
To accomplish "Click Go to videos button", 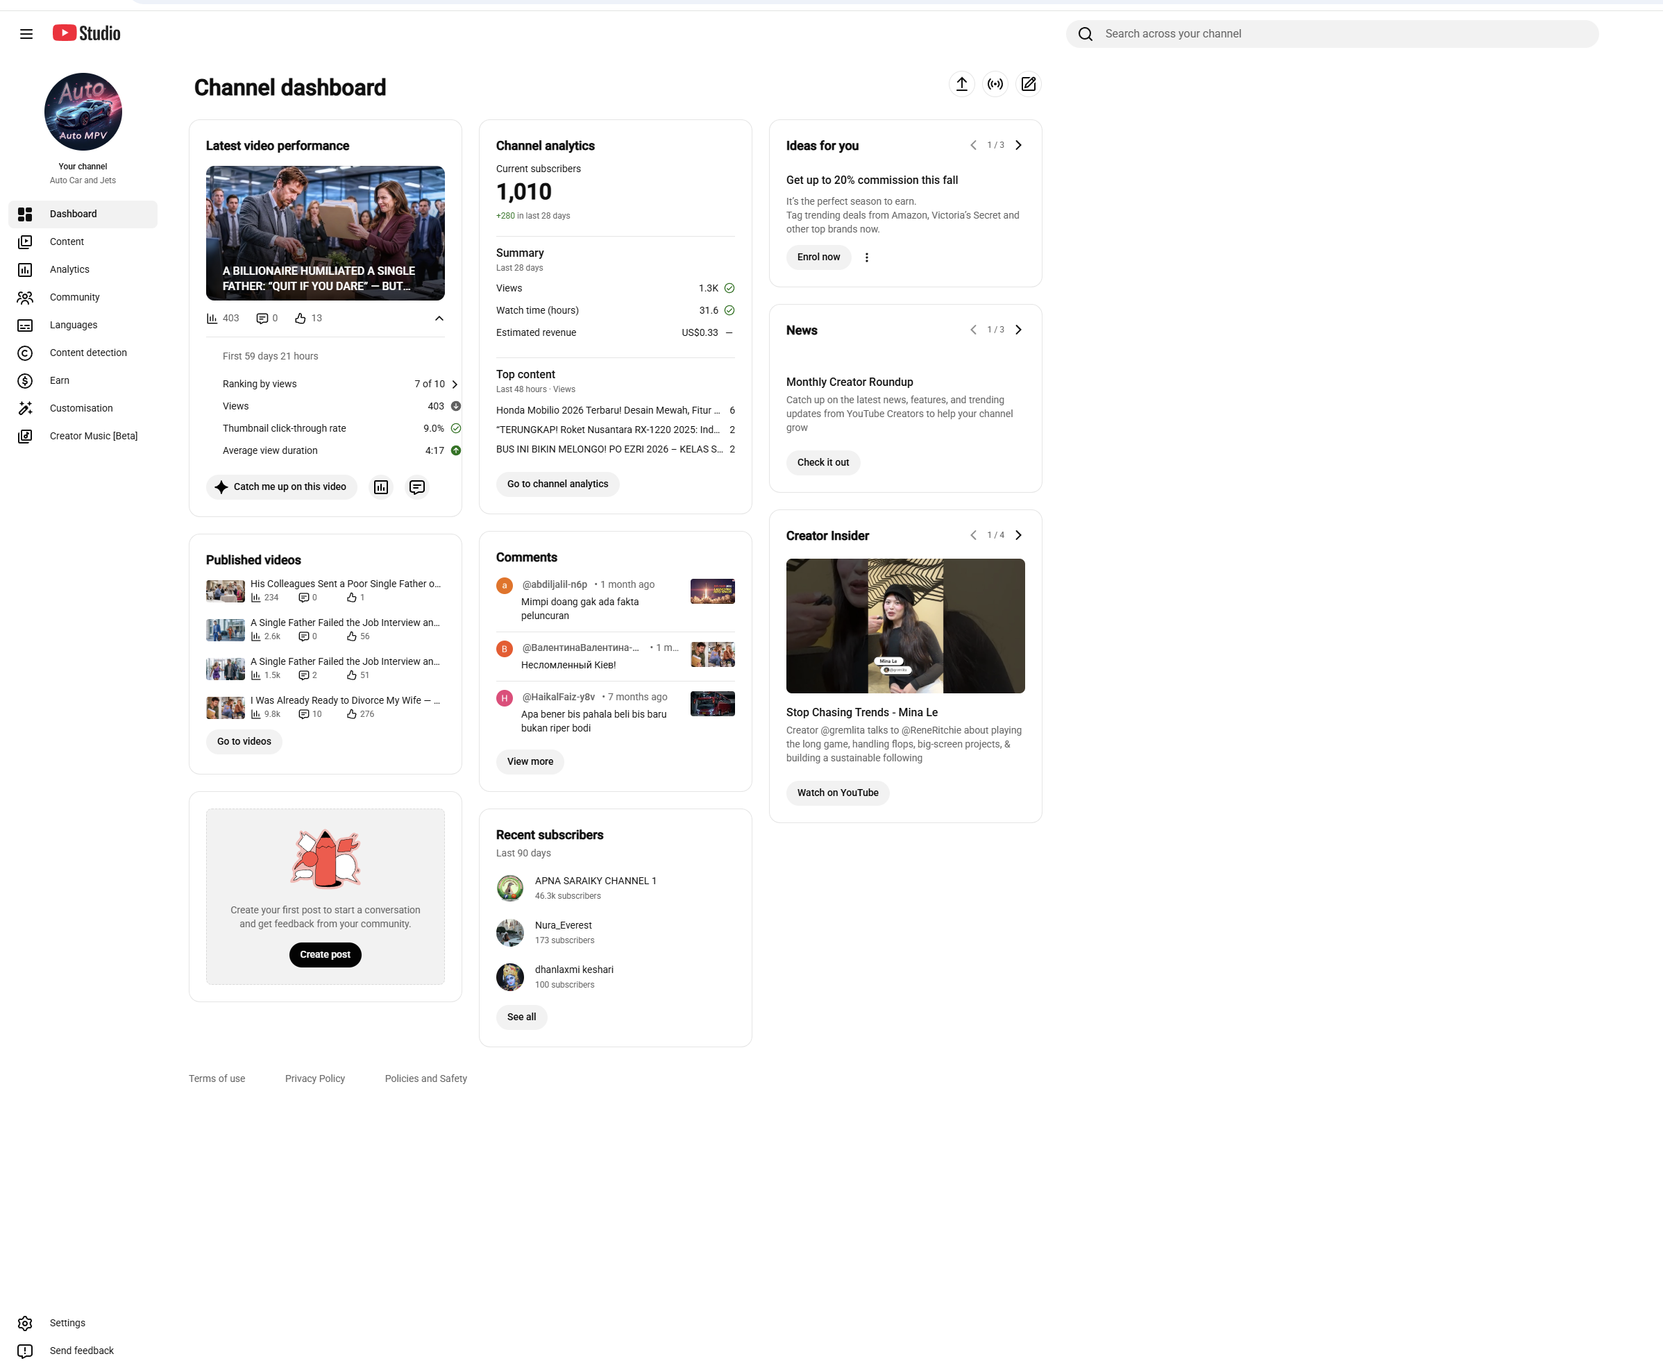I will pyautogui.click(x=244, y=742).
